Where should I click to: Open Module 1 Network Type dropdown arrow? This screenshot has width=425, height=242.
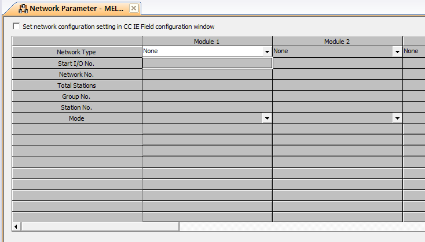(267, 51)
